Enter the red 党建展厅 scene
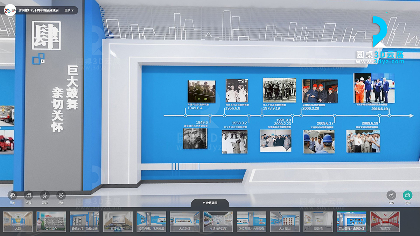Screen dimensions: 420x236 point(385,222)
